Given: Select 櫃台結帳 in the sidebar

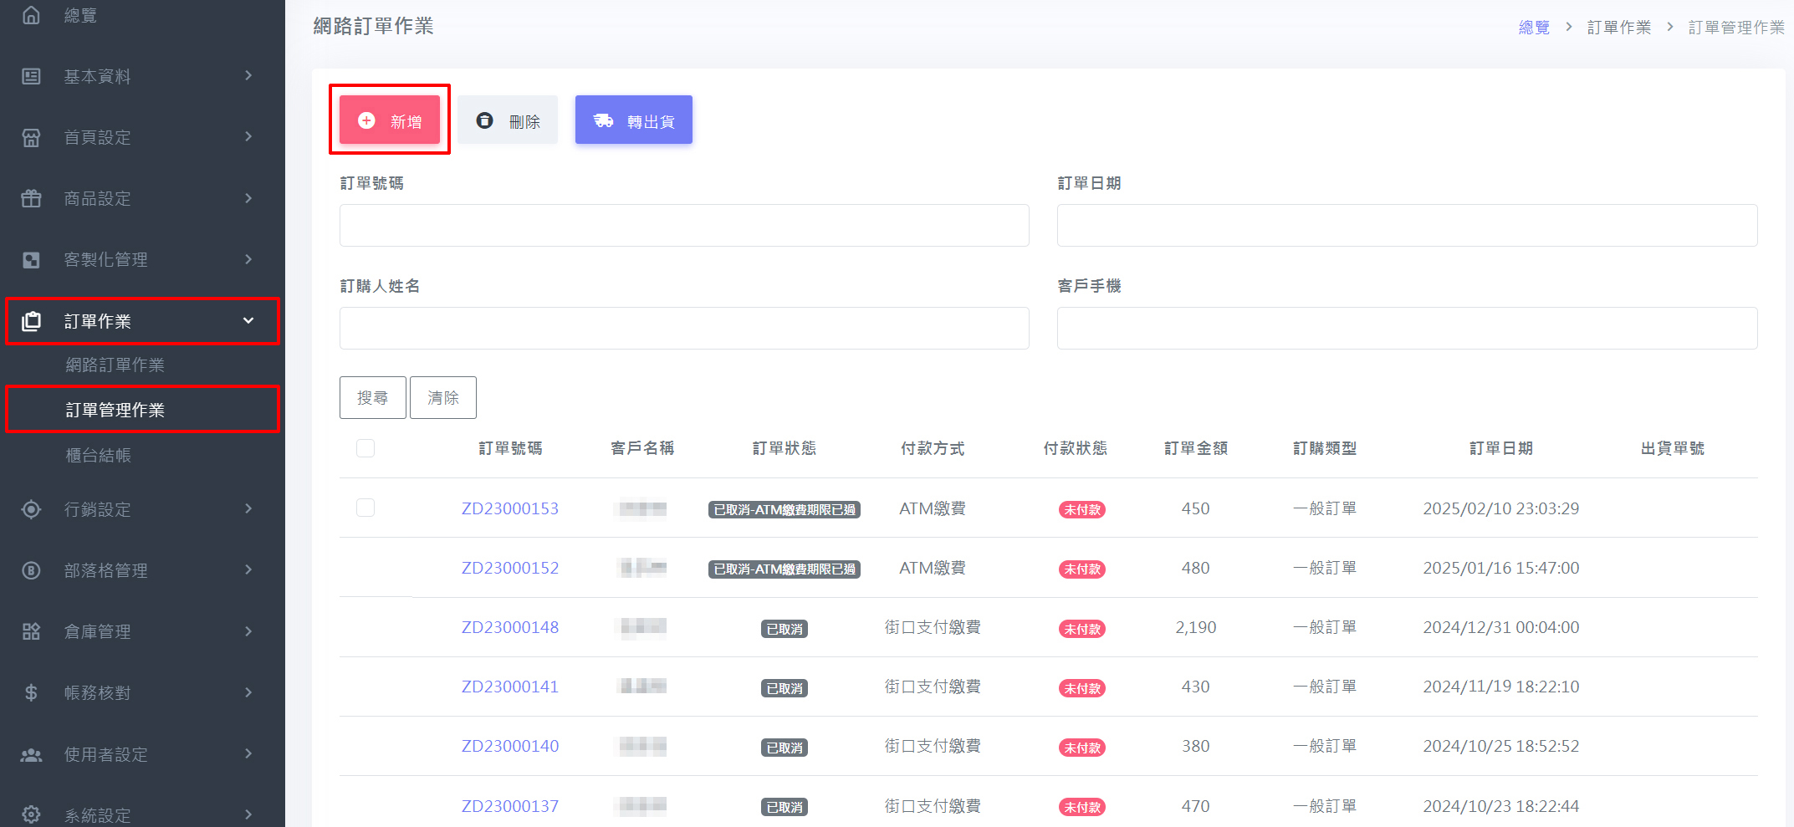Looking at the screenshot, I should pos(98,455).
